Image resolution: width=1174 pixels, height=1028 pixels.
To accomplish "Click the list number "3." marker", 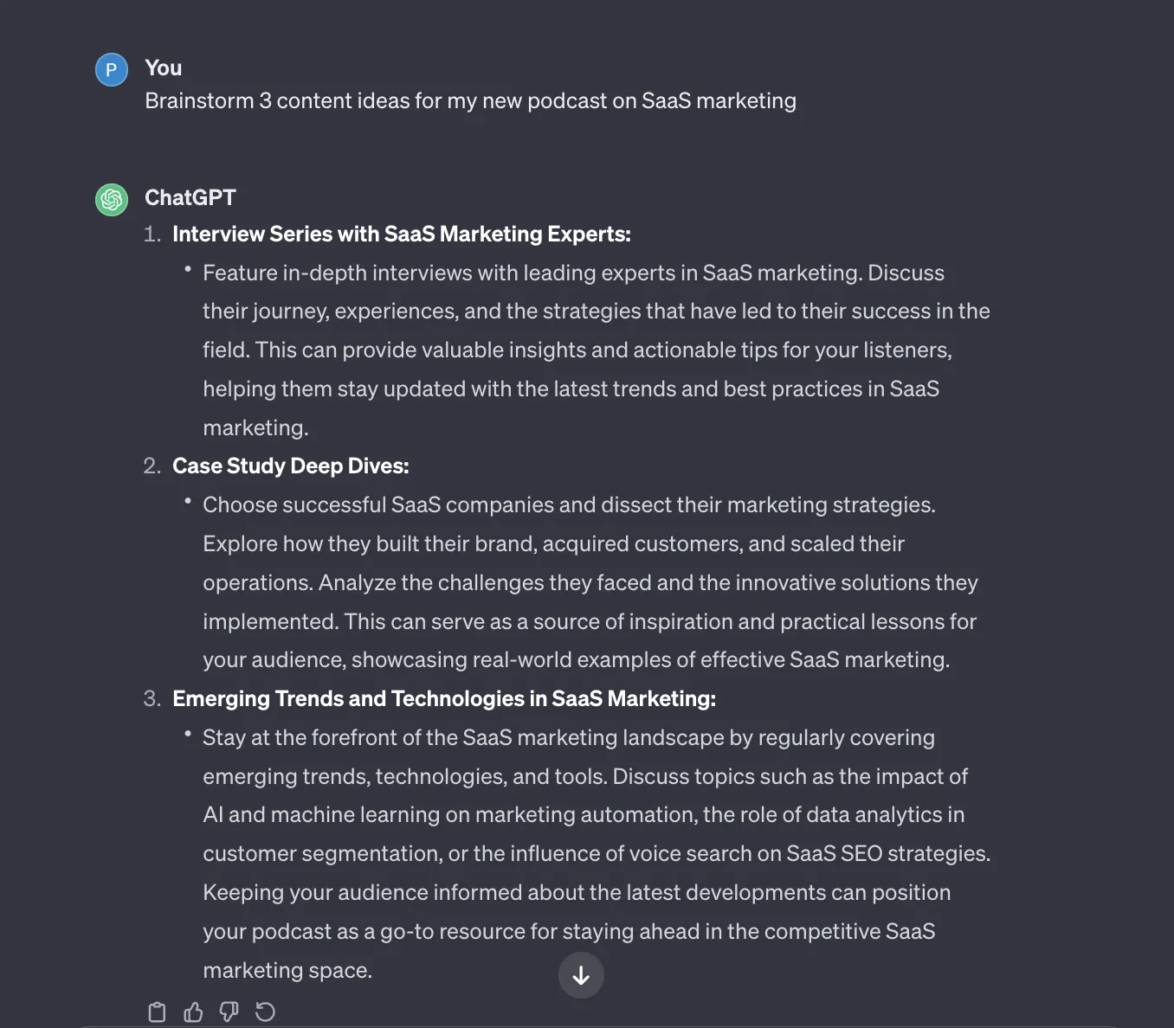I will click(152, 698).
